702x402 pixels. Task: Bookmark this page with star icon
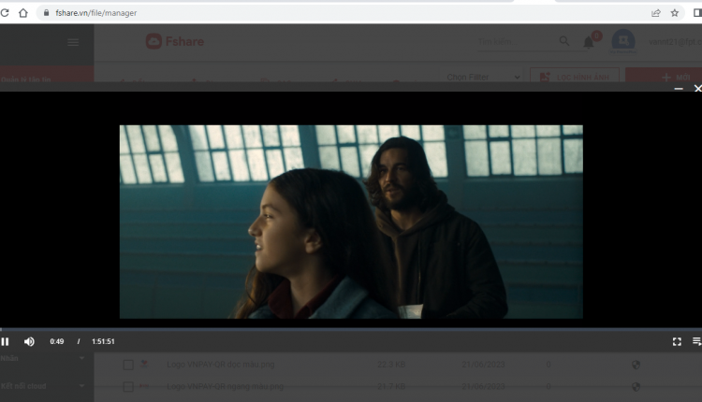pyautogui.click(x=675, y=13)
